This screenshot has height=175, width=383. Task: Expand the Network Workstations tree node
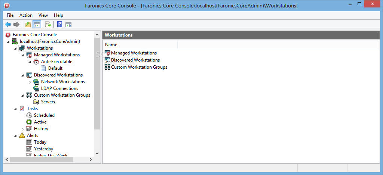[30, 82]
